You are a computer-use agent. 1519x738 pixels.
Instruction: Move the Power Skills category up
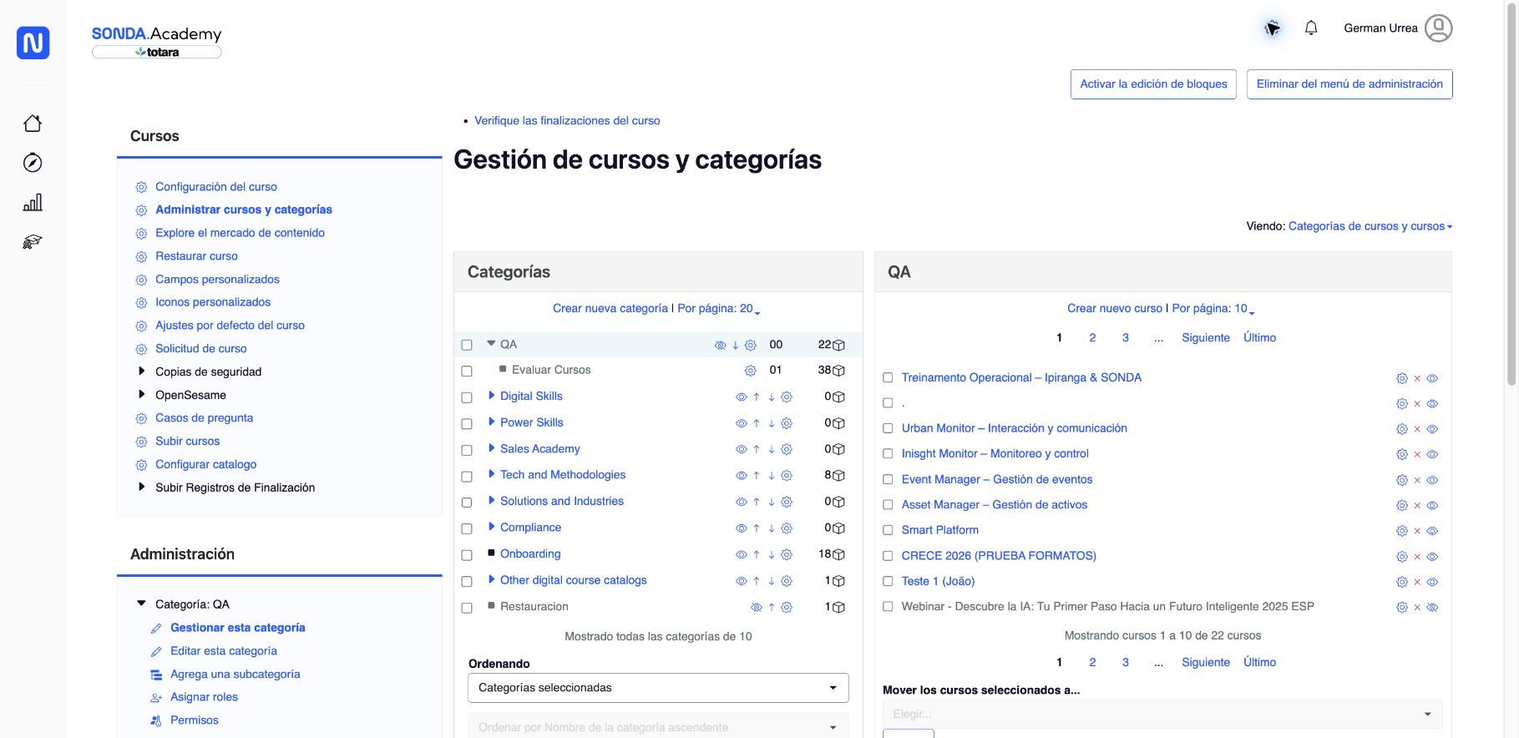click(757, 423)
